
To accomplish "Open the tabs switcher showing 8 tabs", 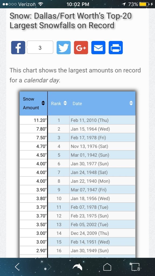I will tap(136, 267).
